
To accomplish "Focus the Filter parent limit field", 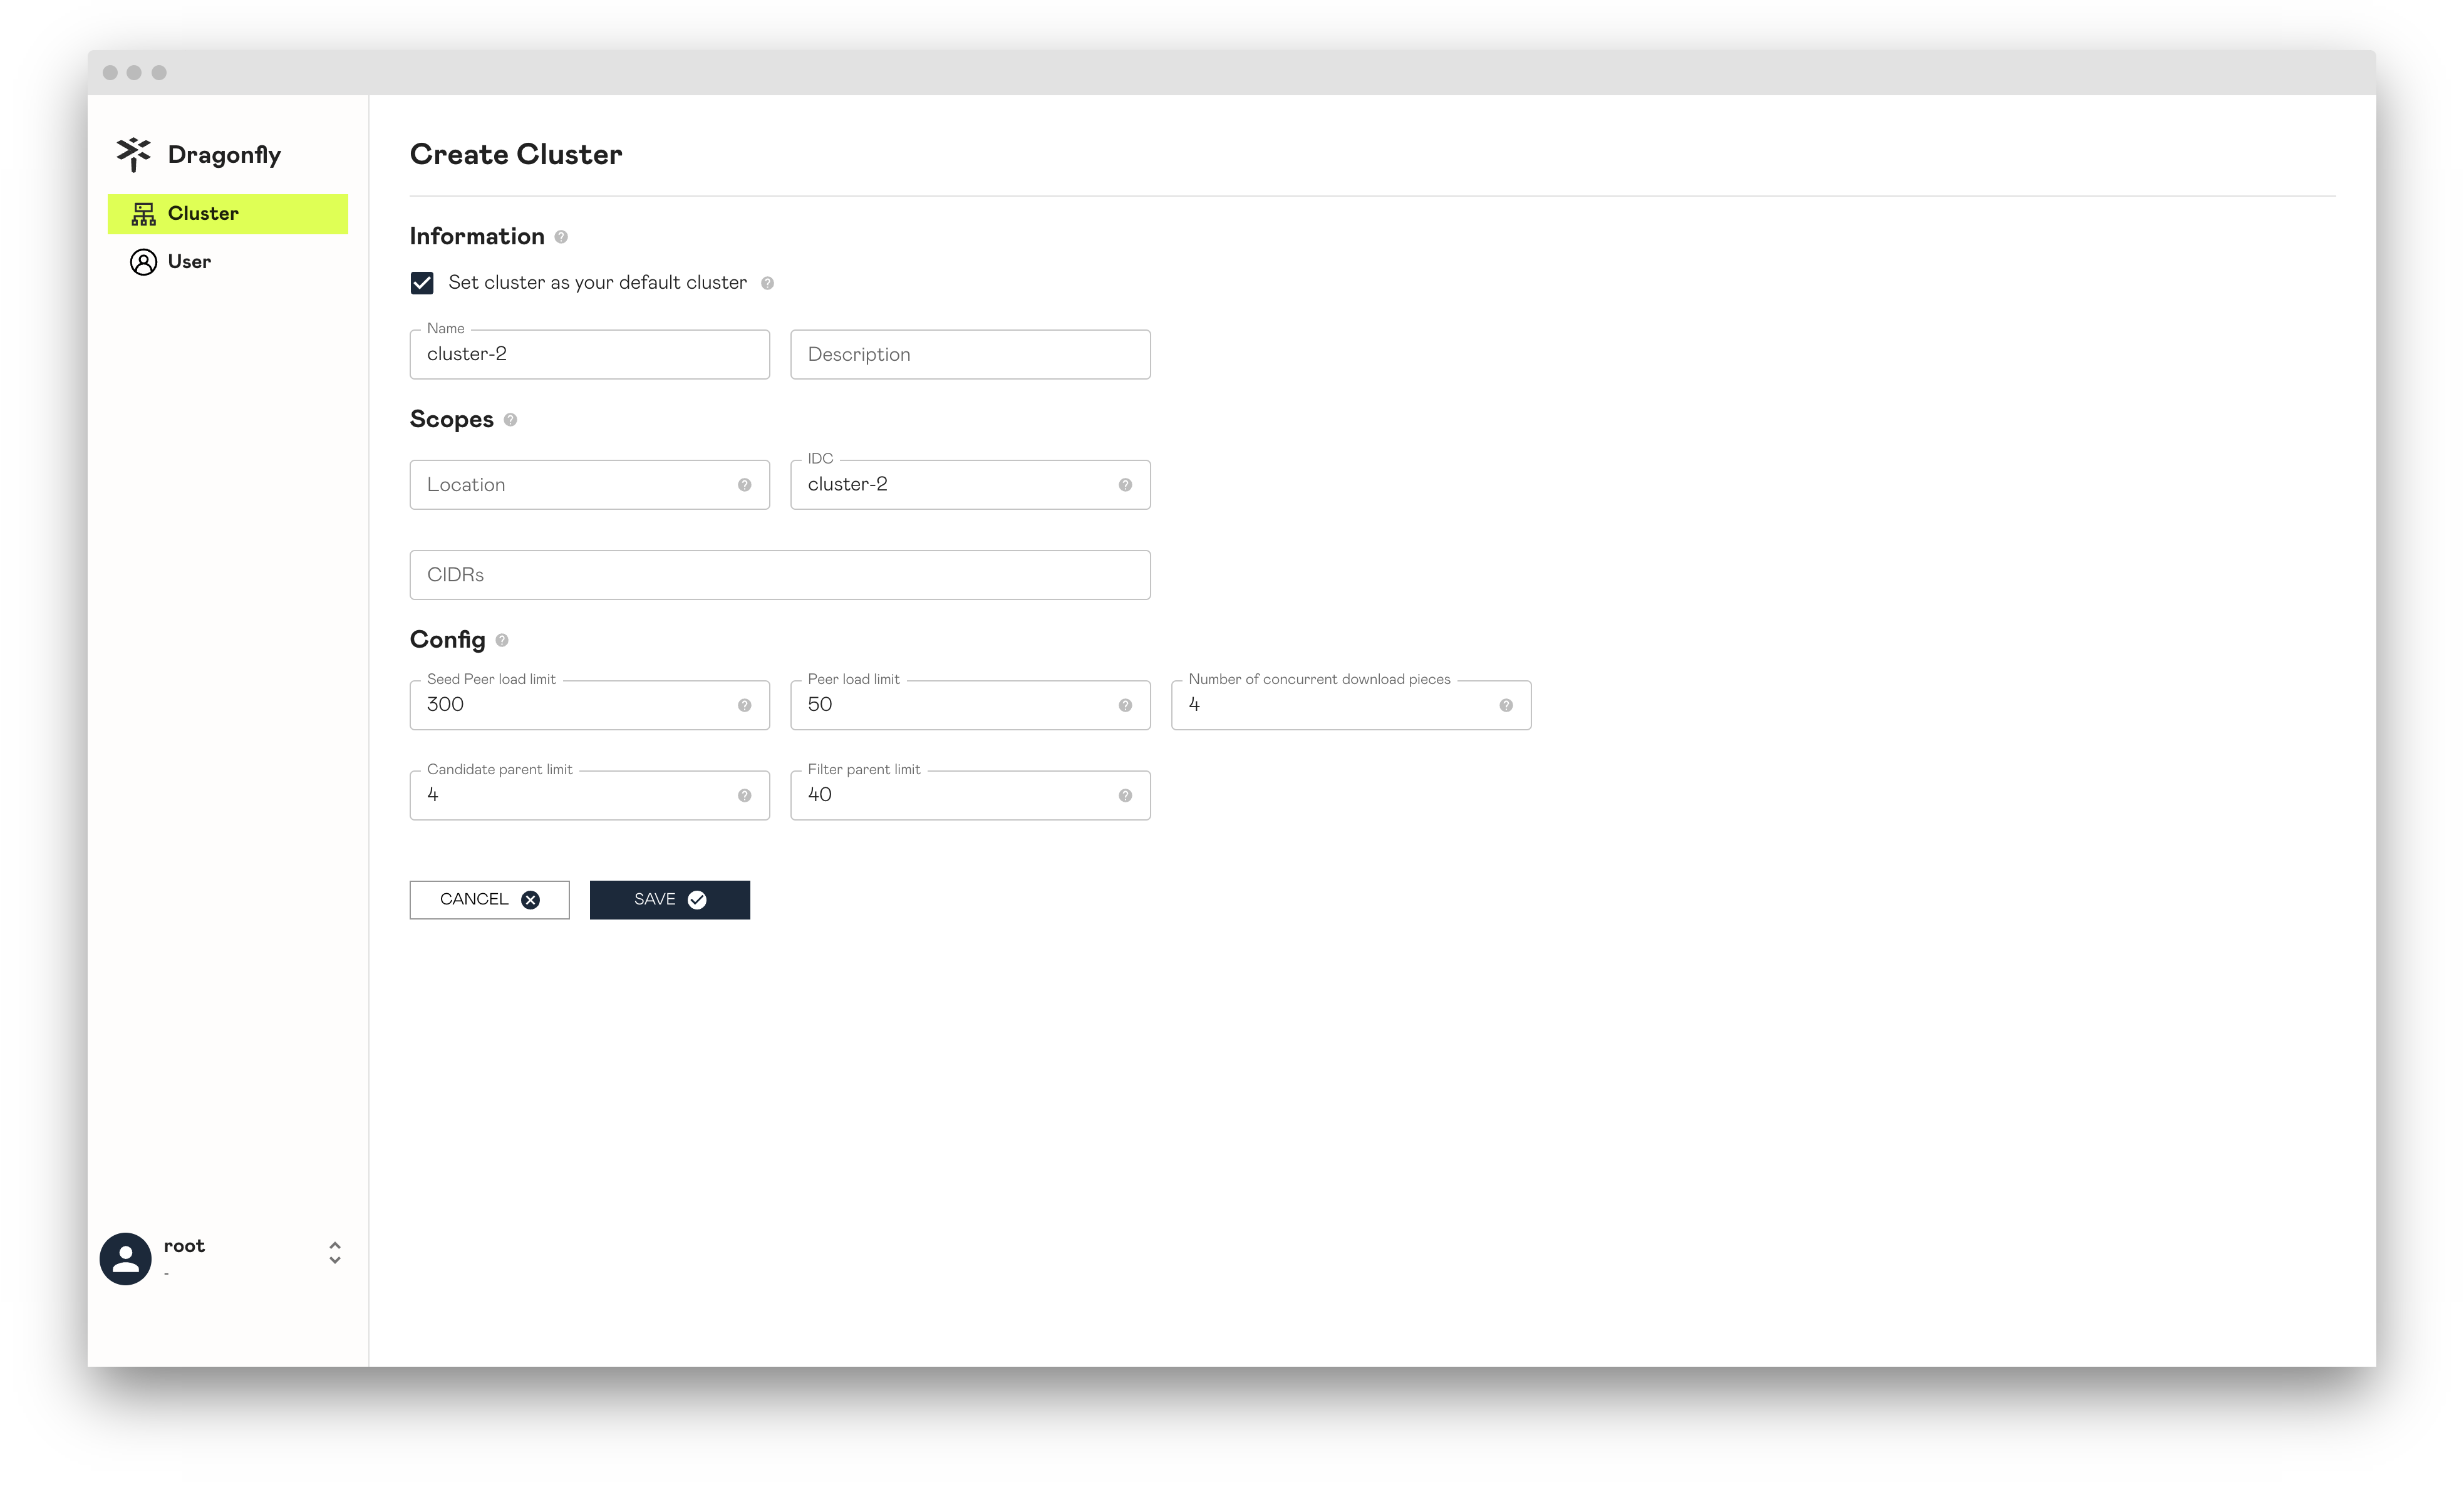I will [970, 796].
